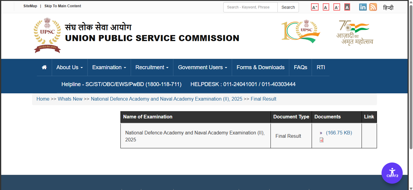Increase font size with A+ icon
This screenshot has height=190, width=413.
click(x=315, y=7)
